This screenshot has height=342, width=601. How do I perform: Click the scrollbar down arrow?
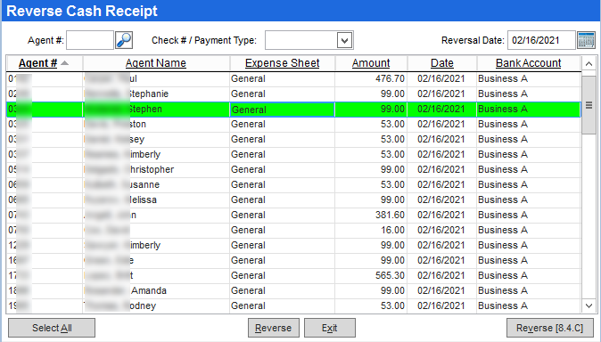click(589, 305)
